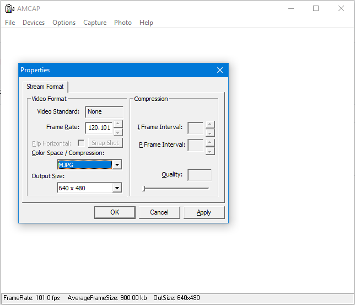The height and width of the screenshot is (305, 355).
Task: Open the Help menu
Action: (x=146, y=23)
